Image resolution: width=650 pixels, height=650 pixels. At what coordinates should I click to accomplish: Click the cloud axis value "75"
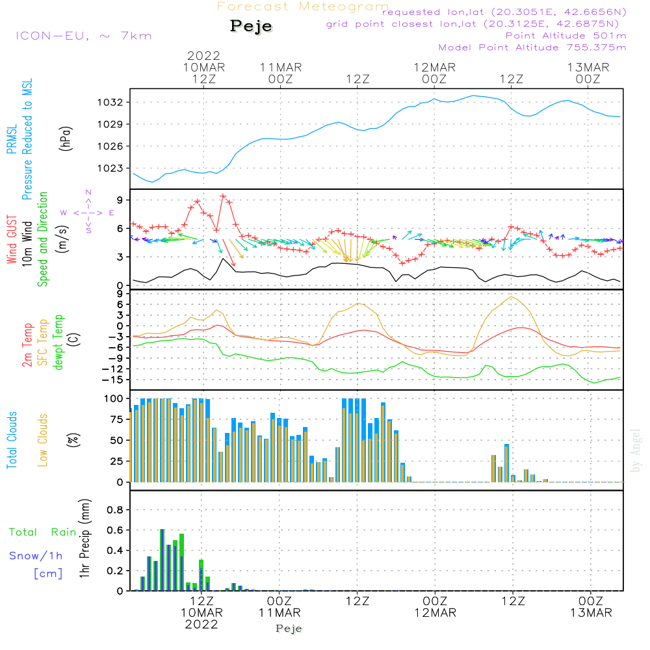[x=116, y=419]
